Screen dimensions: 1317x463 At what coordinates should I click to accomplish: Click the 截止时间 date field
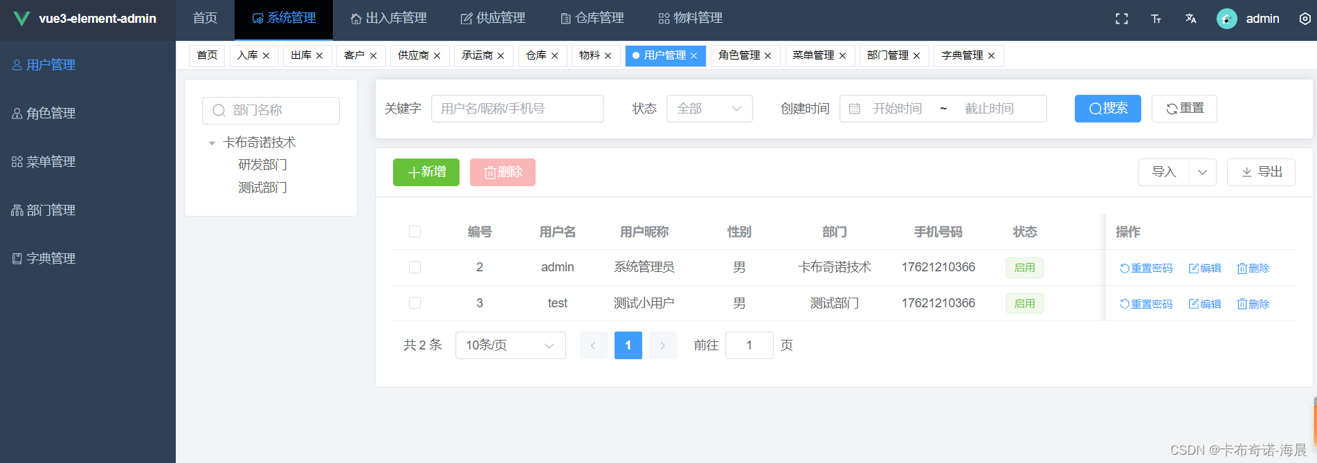click(990, 109)
